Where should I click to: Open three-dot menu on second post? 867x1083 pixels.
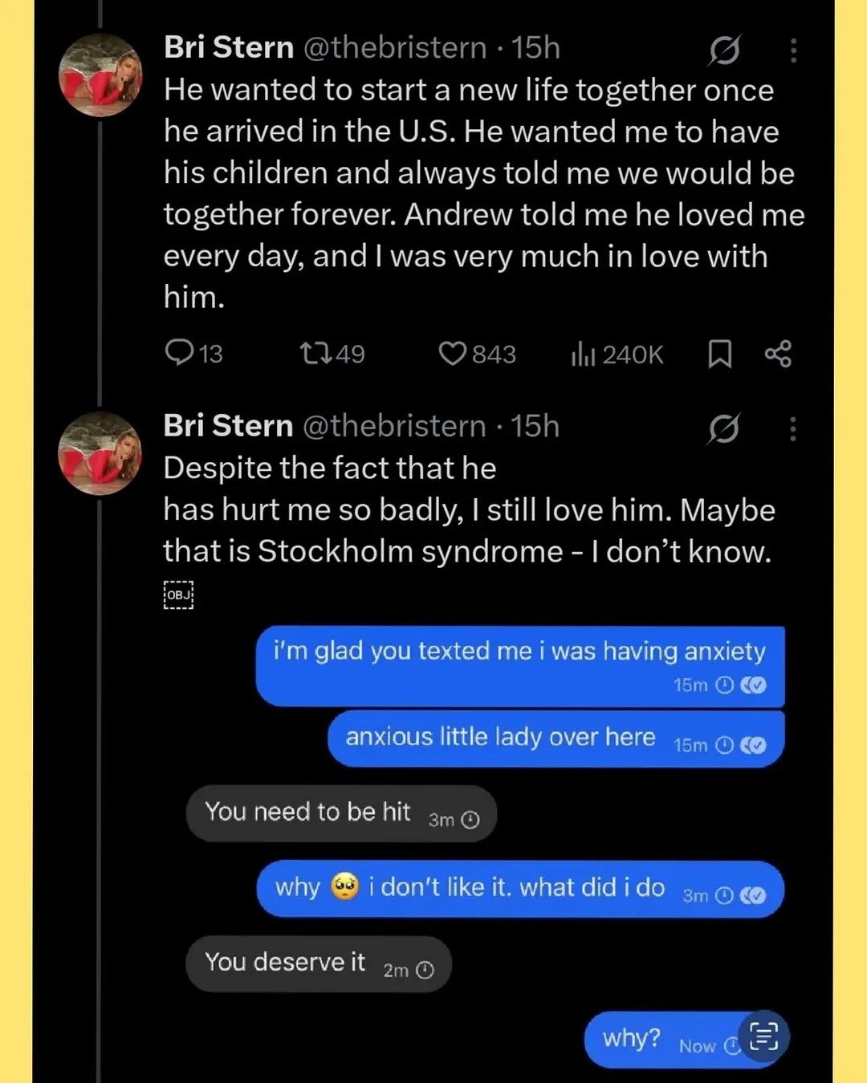pyautogui.click(x=792, y=429)
